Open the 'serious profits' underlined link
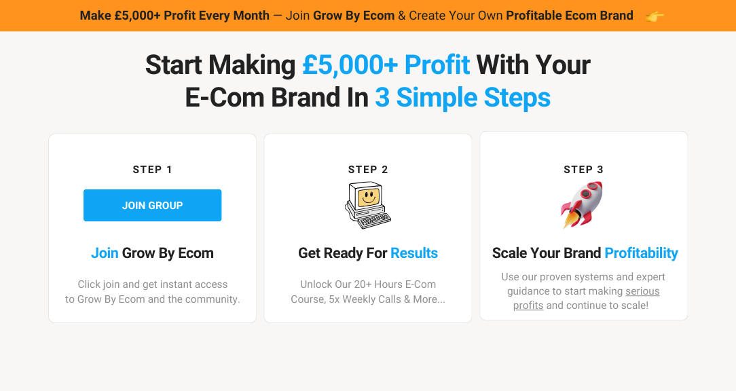This screenshot has height=391, width=736. point(642,291)
